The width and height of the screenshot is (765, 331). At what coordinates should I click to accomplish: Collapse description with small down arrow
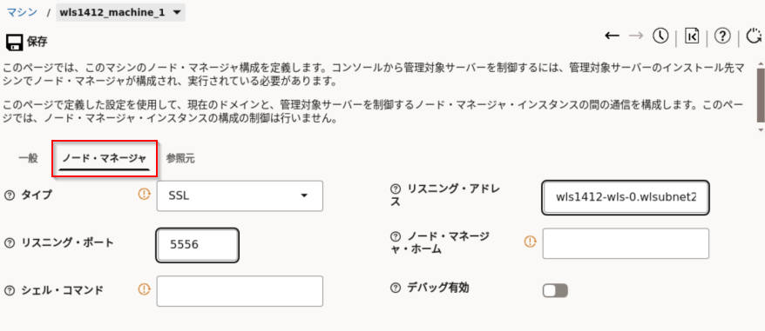click(x=760, y=130)
